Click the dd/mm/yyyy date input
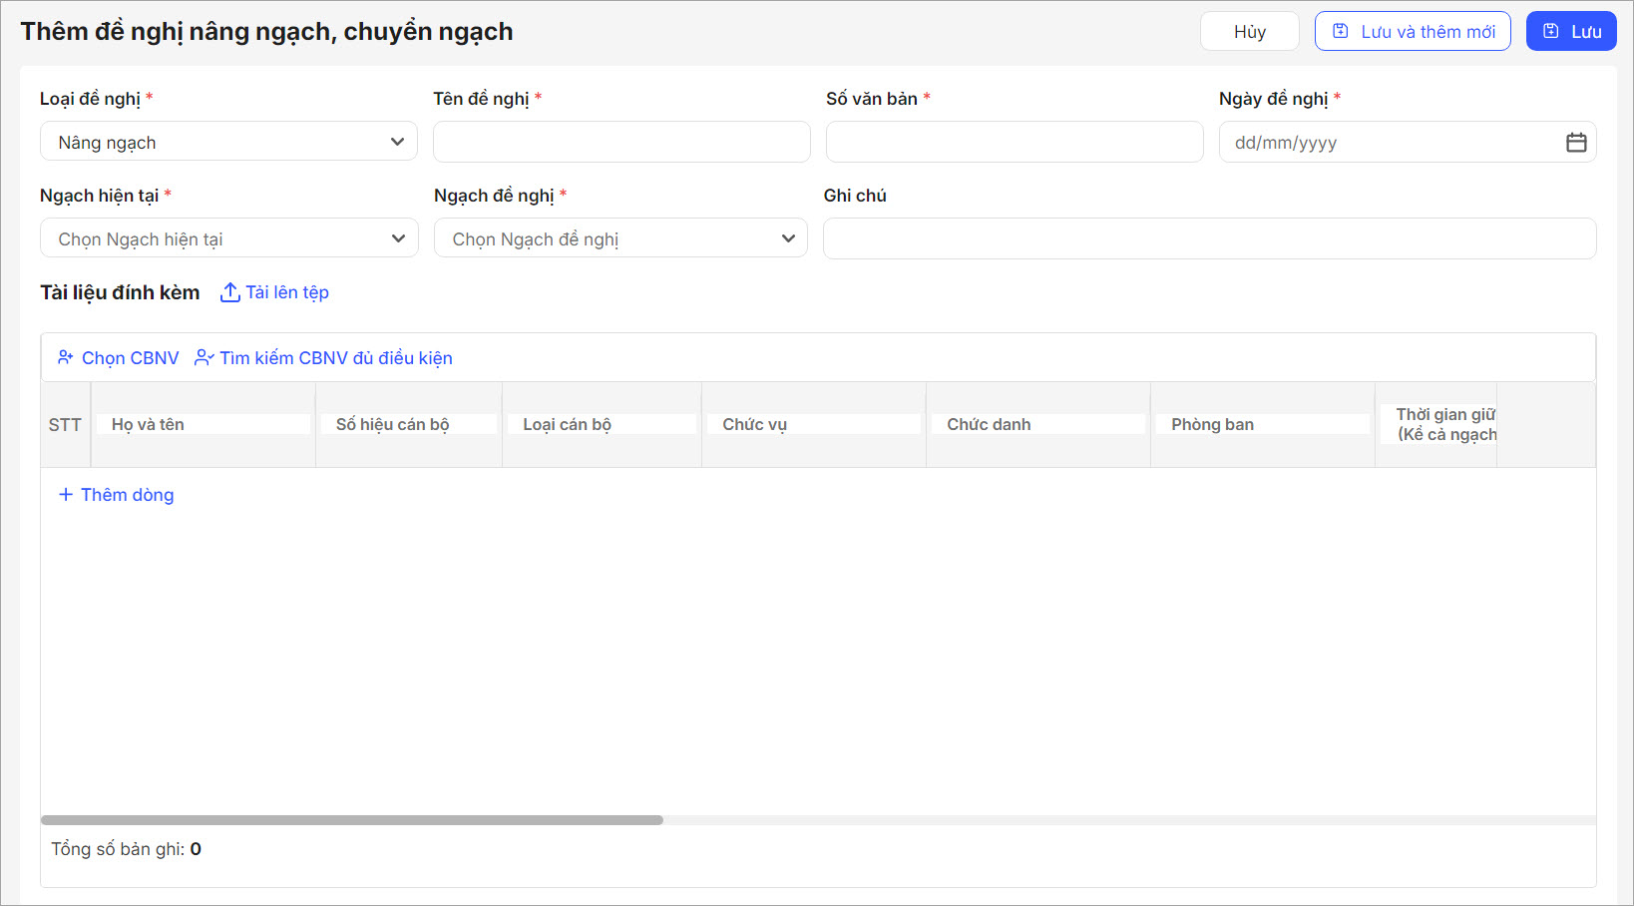The image size is (1634, 906). 1387,143
